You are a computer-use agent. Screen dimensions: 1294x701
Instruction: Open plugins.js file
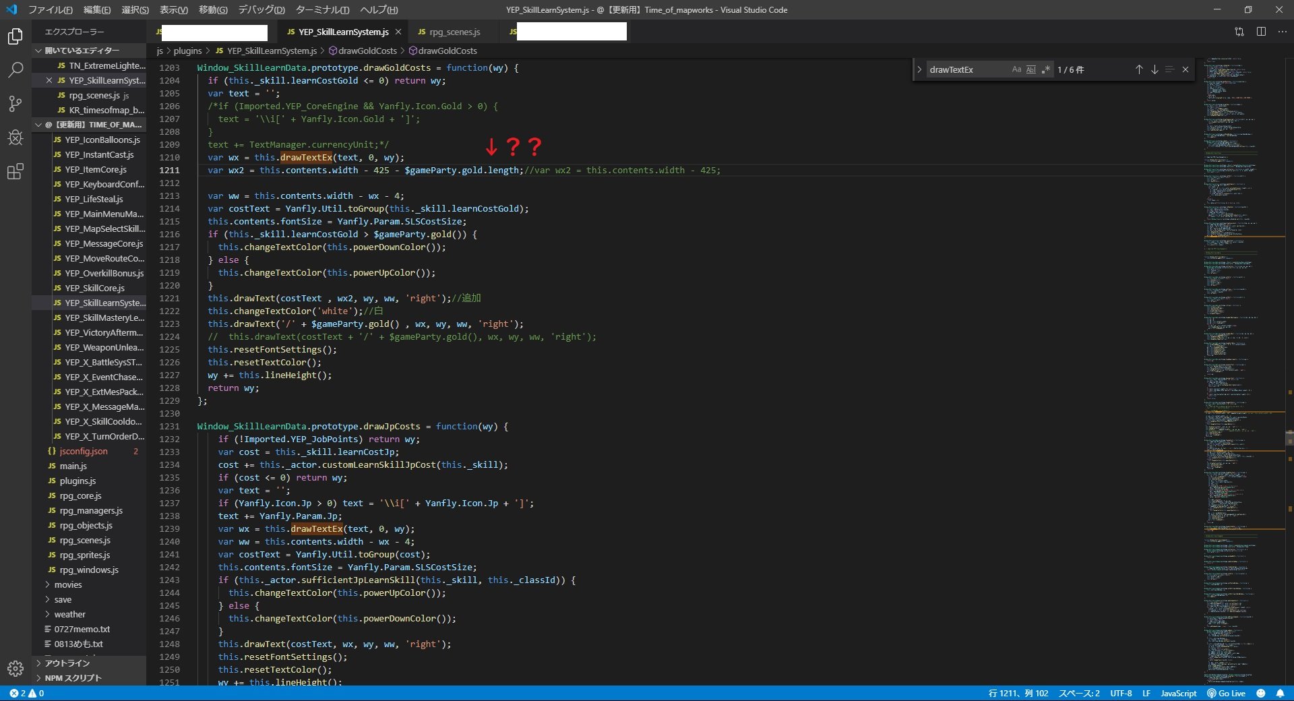pyautogui.click(x=89, y=481)
